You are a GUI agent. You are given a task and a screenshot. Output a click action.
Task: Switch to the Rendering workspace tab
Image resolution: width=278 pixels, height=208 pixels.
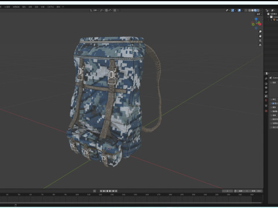pyautogui.click(x=36, y=7)
